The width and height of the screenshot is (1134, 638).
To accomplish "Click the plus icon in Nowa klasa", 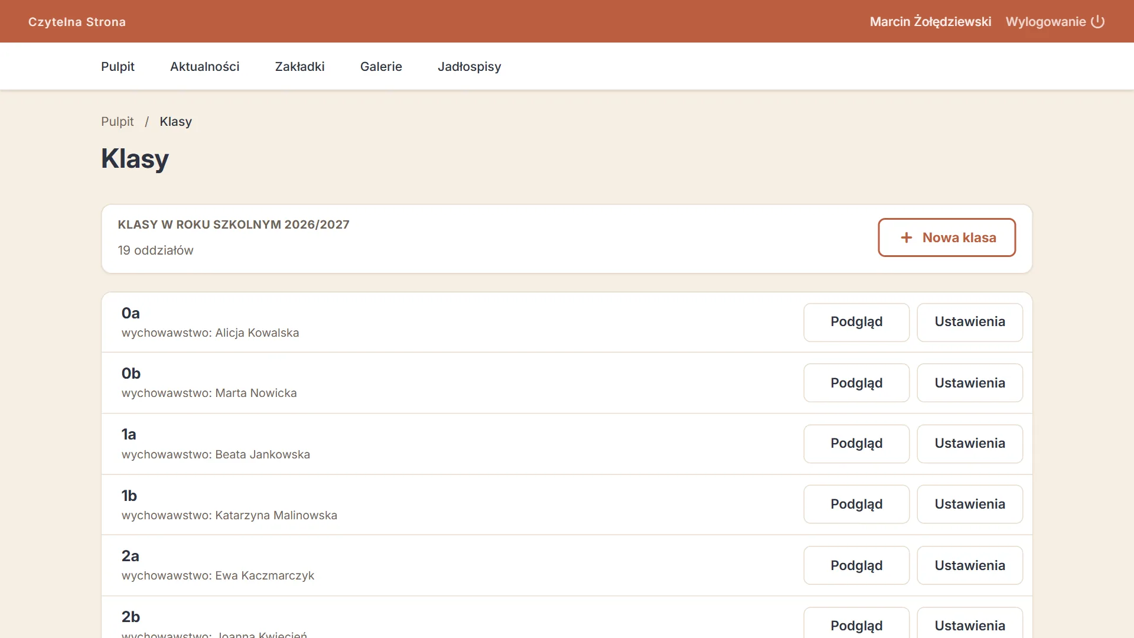I will [x=907, y=237].
